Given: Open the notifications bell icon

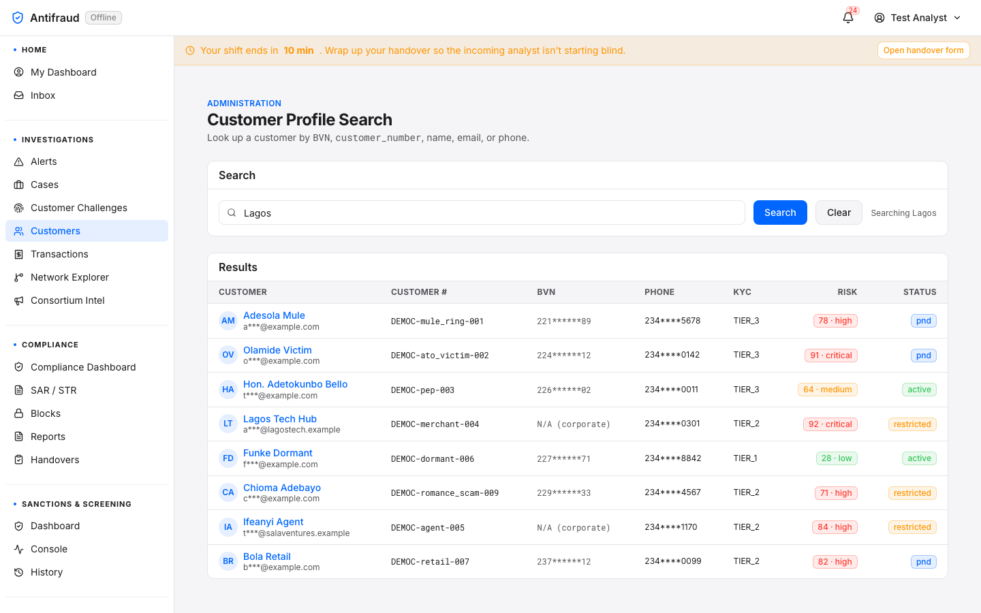Looking at the screenshot, I should point(848,18).
